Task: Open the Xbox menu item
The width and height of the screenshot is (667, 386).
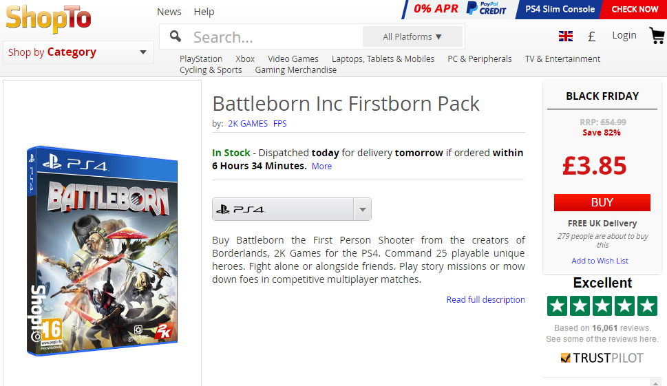Action: [245, 59]
